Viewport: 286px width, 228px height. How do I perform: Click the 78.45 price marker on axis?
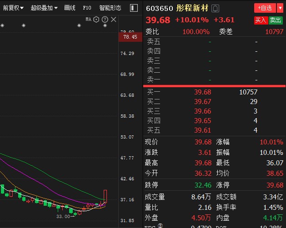130,37
